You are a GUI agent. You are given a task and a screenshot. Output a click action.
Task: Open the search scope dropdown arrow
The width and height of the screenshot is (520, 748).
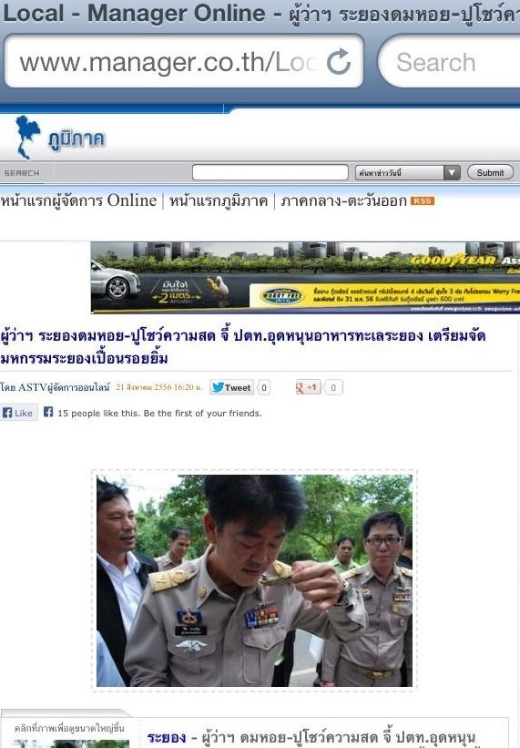pos(452,173)
